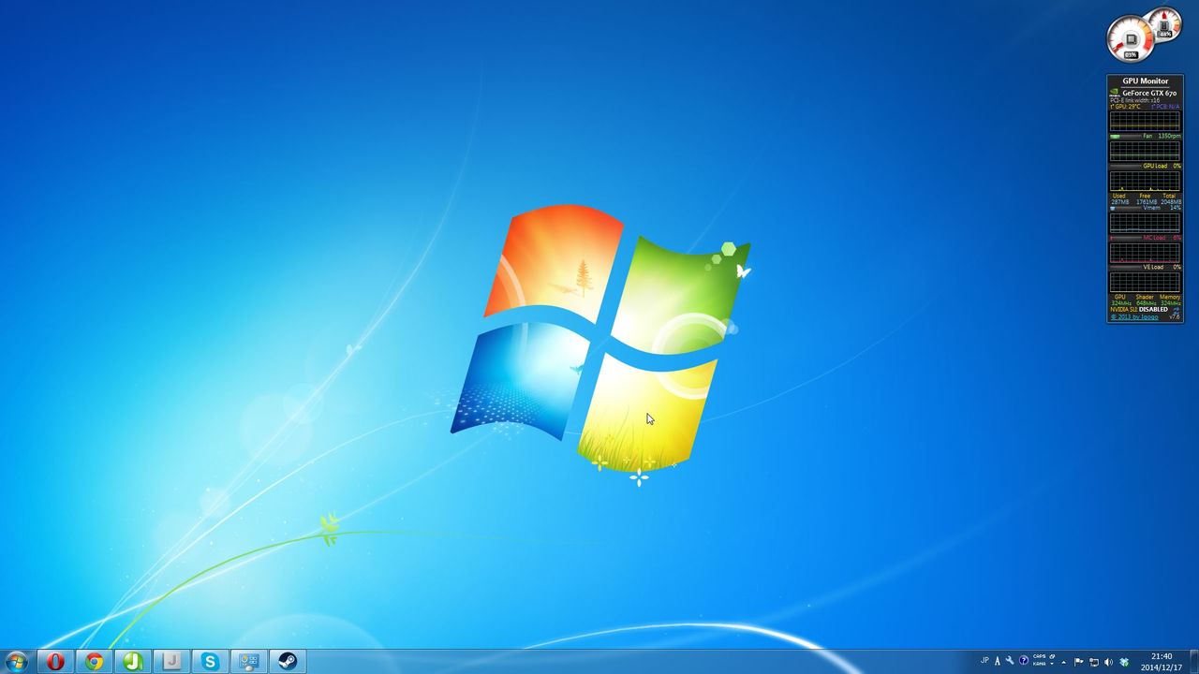
Task: Open Google Chrome from the taskbar
Action: [94, 662]
